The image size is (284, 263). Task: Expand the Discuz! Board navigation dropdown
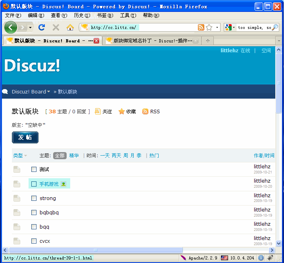(x=48, y=92)
